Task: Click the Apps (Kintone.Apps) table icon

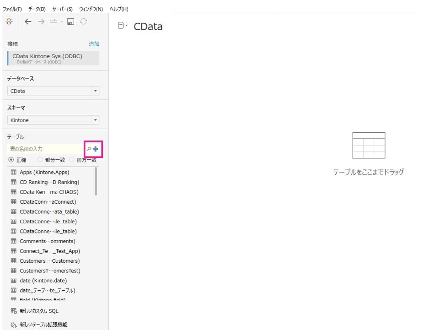Action: (14, 172)
